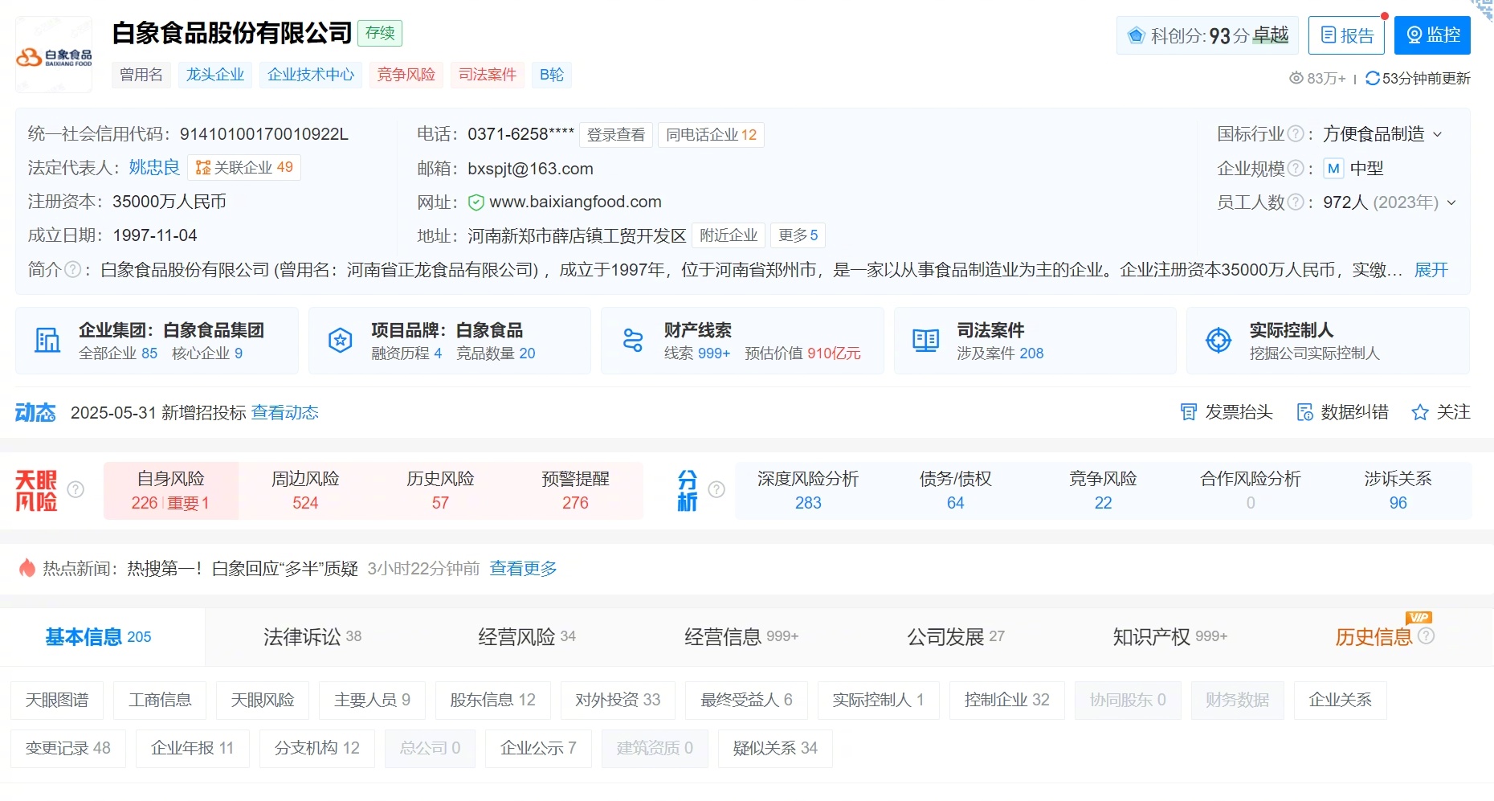The image size is (1494, 801).
Task: Click the 科创分 diamond badge icon
Action: pos(1135,35)
